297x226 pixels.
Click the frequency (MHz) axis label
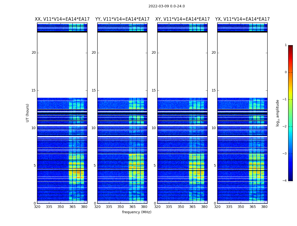tap(137, 212)
